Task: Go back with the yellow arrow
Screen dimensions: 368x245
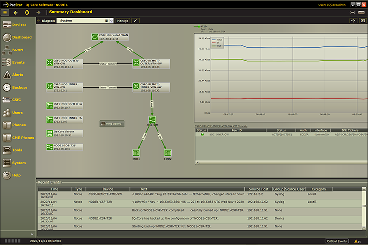Action: (16, 13)
